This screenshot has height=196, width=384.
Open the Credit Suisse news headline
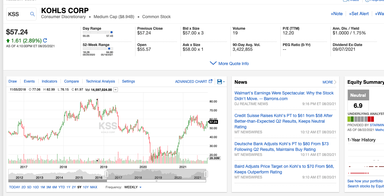pos(283,121)
